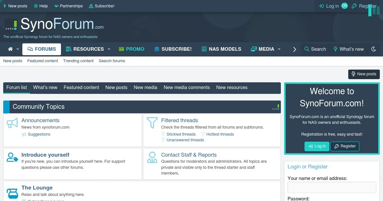Open Search in the navigation bar

(315, 49)
